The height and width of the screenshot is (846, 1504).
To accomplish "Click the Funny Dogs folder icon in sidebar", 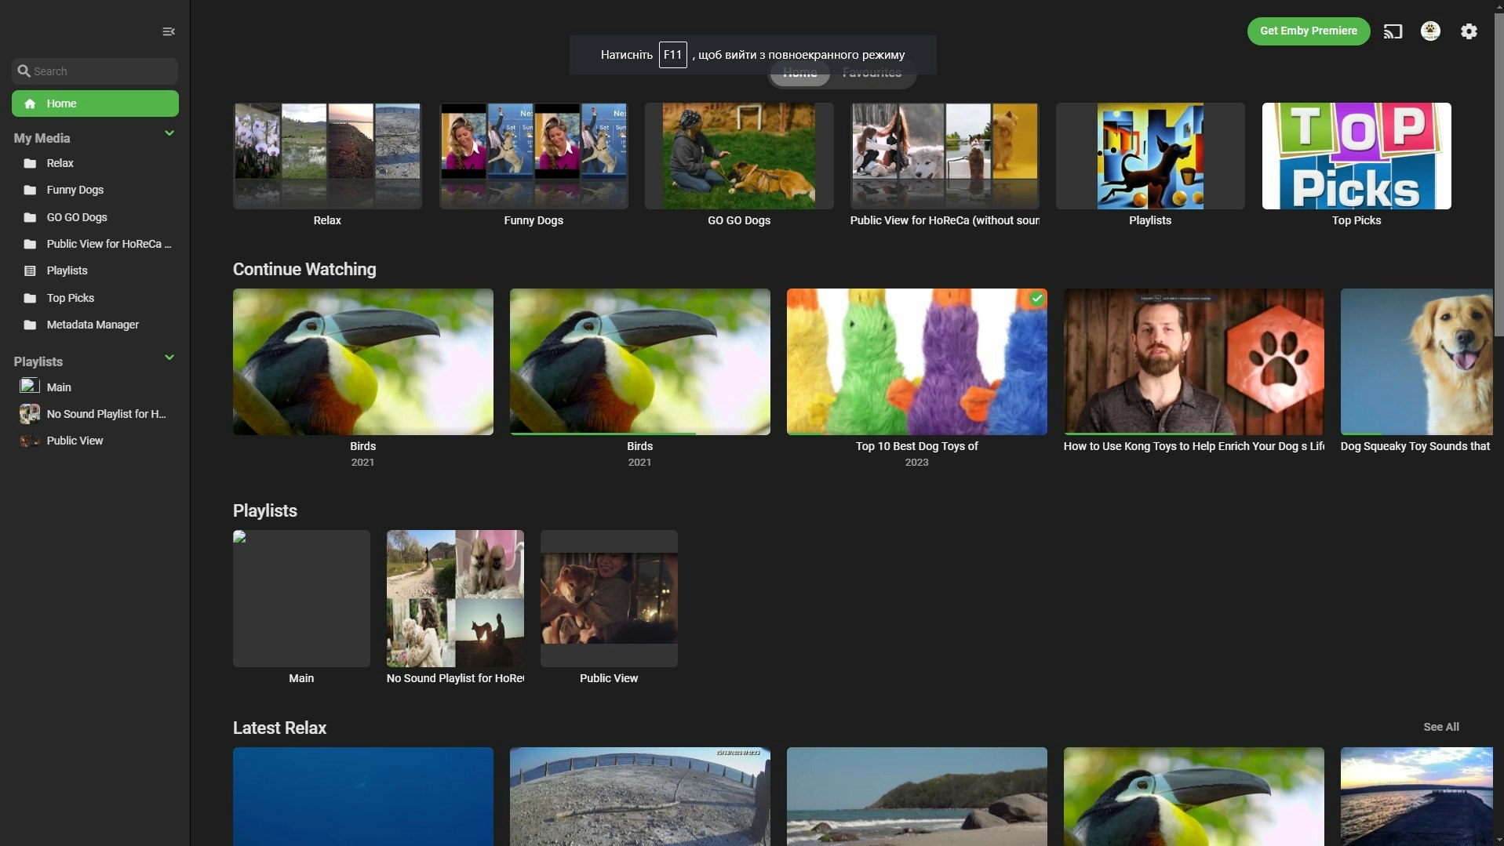I will click(x=30, y=190).
